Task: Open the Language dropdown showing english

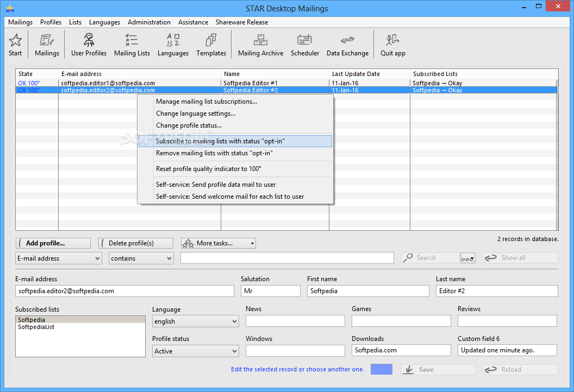Action: pos(196,321)
